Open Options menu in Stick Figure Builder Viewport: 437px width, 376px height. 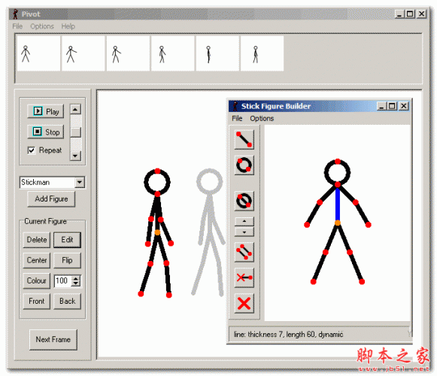tap(262, 119)
